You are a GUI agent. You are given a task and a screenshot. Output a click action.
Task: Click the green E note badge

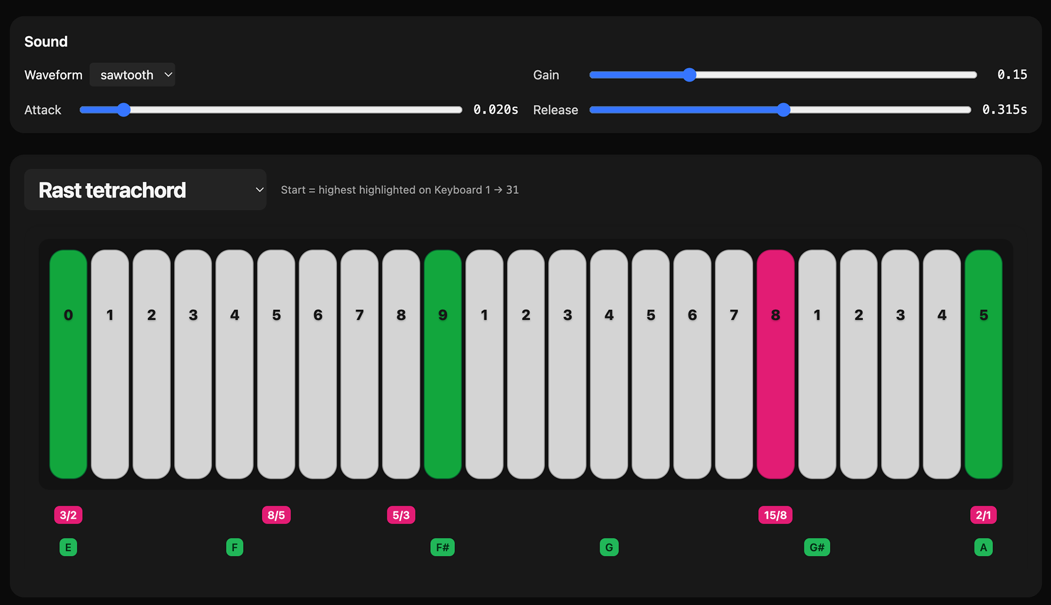tap(68, 548)
